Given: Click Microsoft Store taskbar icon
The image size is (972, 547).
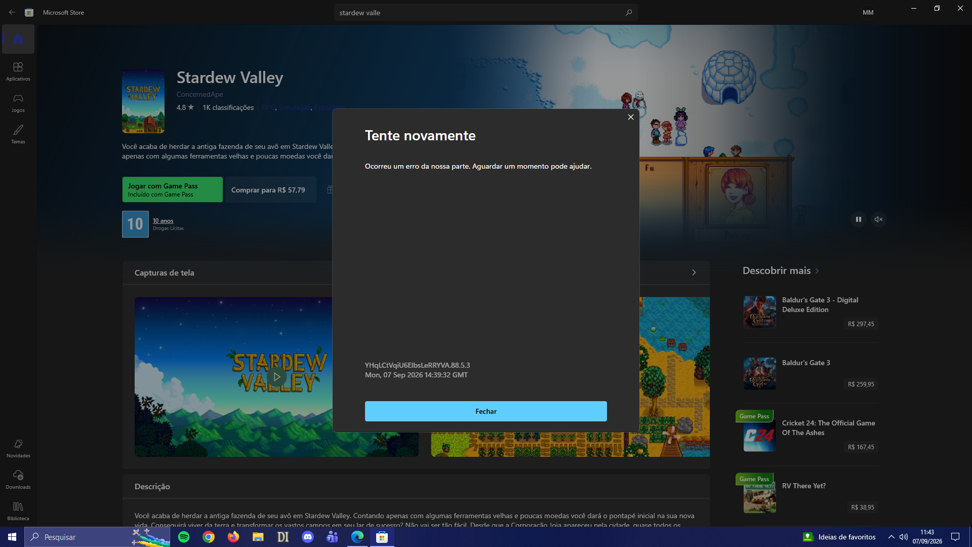Looking at the screenshot, I should 382,537.
